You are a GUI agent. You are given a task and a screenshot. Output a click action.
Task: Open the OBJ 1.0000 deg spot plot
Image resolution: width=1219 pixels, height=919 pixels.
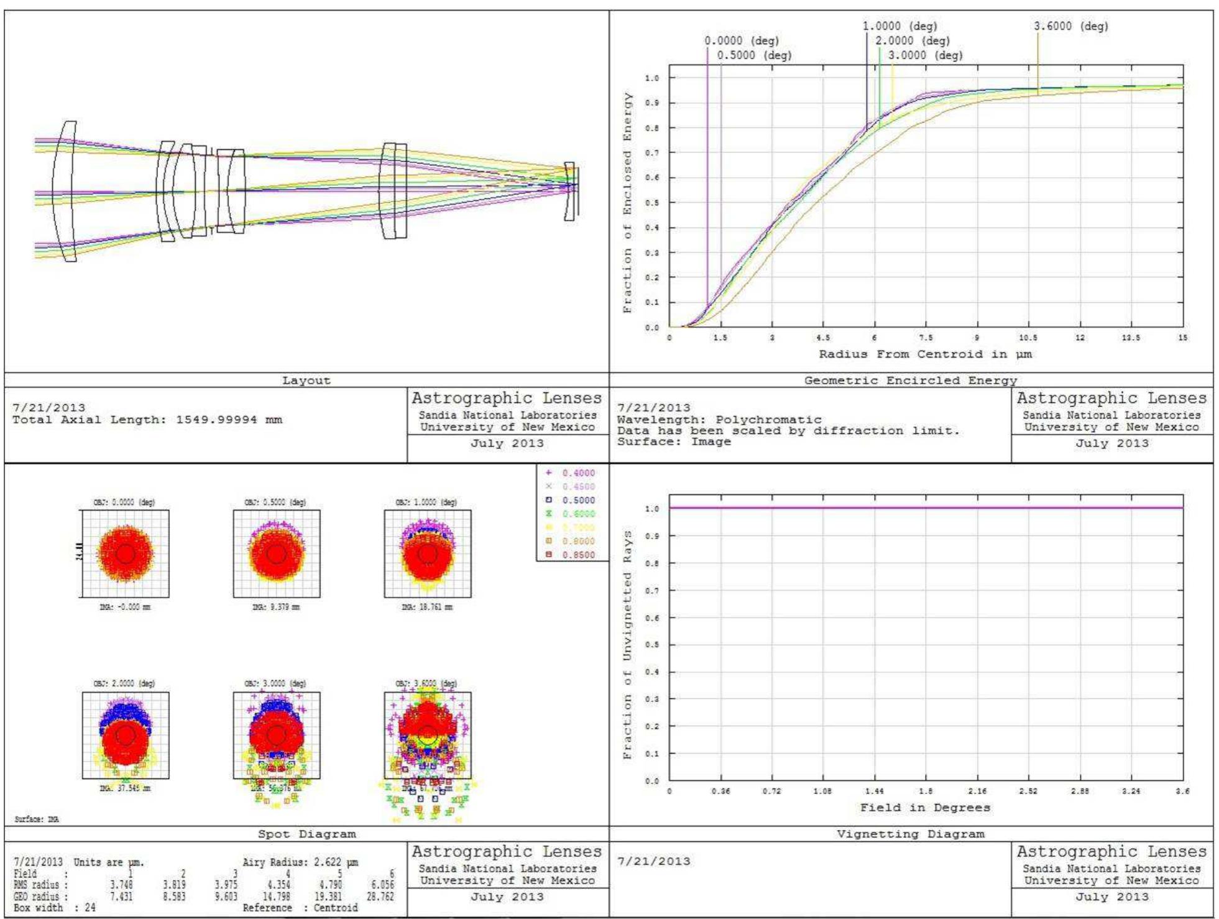pyautogui.click(x=428, y=553)
